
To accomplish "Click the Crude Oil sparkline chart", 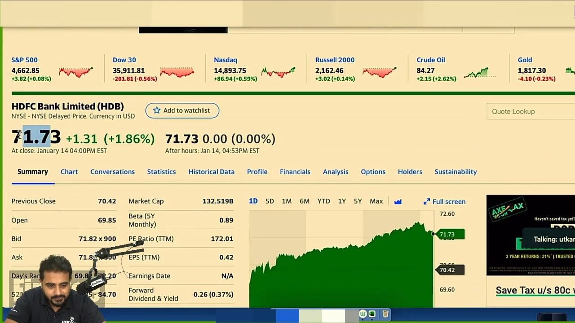I will tap(480, 73).
